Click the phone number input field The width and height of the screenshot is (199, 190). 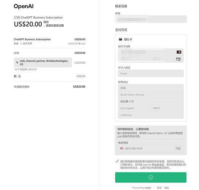(151, 148)
